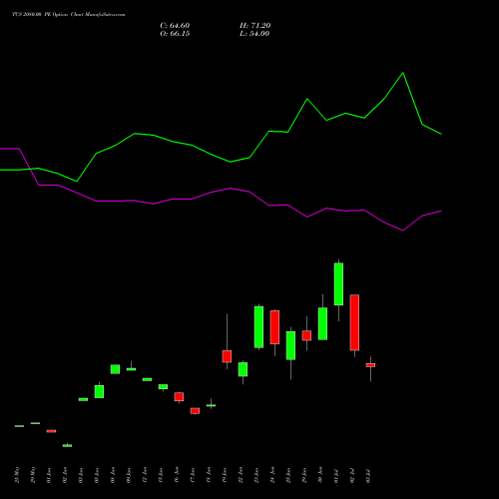Click the '01 Jul' date axis label
Screen dimensions: 499x499
click(336, 476)
